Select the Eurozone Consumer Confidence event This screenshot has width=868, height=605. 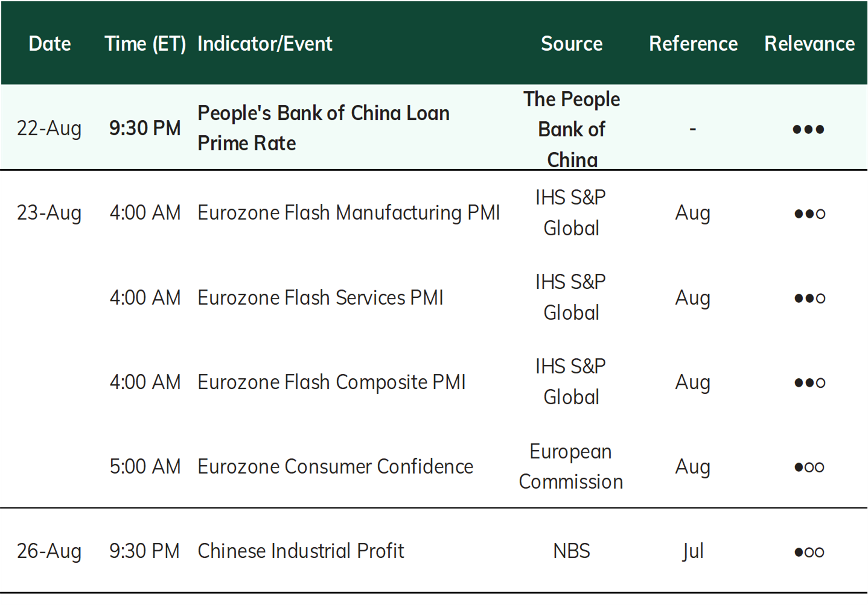point(335,466)
